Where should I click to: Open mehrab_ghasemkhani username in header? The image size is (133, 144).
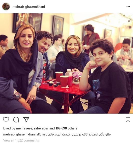coord(29,7)
